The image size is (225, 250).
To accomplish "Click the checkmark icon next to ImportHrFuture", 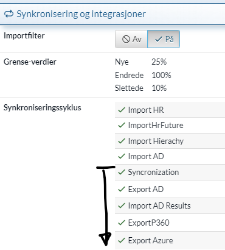I will coord(122,125).
